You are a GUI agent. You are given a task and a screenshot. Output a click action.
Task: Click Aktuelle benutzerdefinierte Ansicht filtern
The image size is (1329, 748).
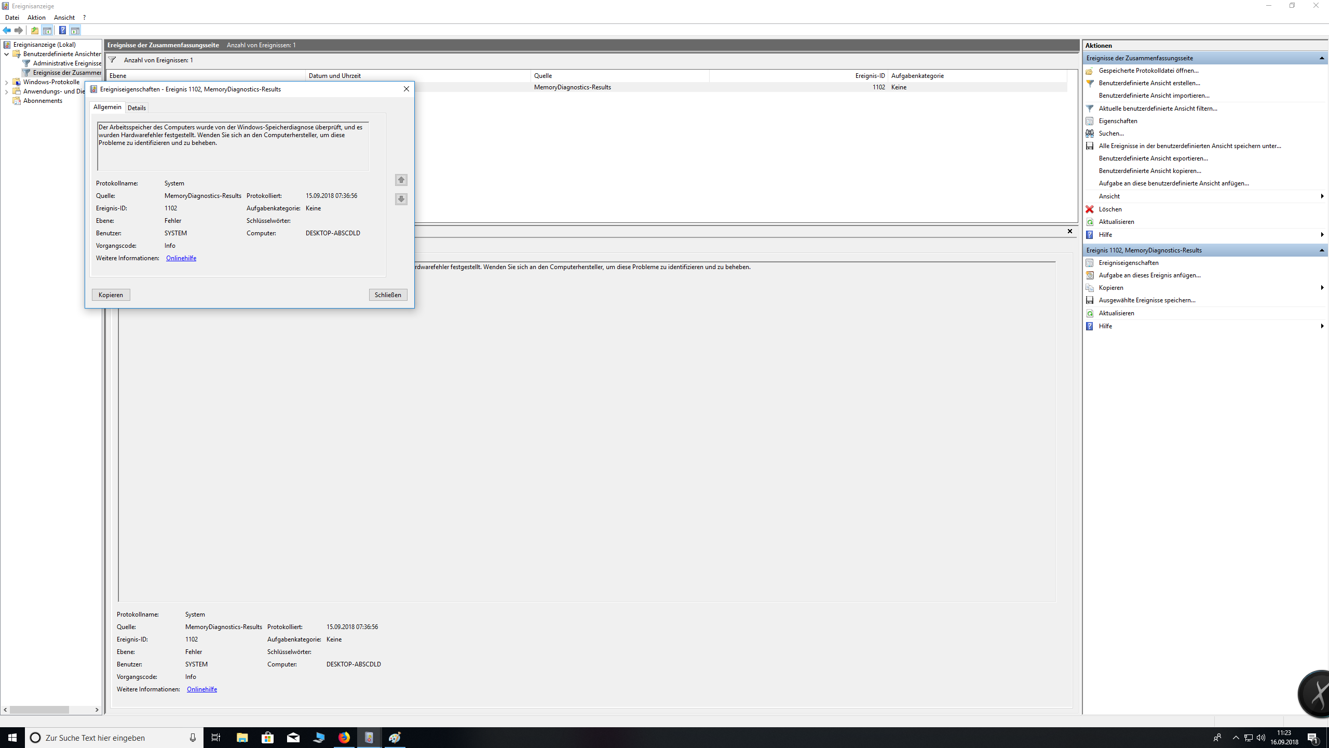(1158, 109)
